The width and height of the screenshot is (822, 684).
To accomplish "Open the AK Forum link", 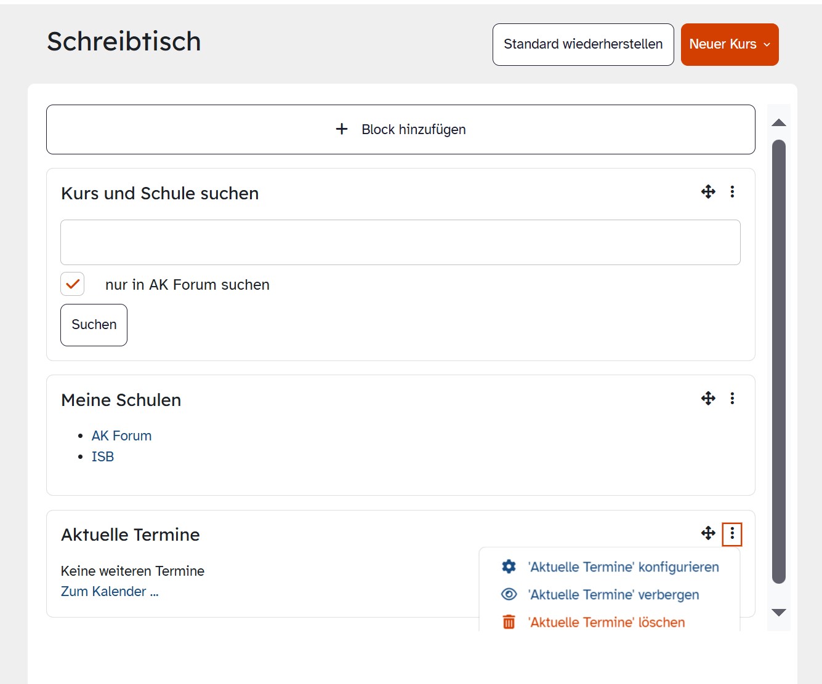I will coord(121,435).
